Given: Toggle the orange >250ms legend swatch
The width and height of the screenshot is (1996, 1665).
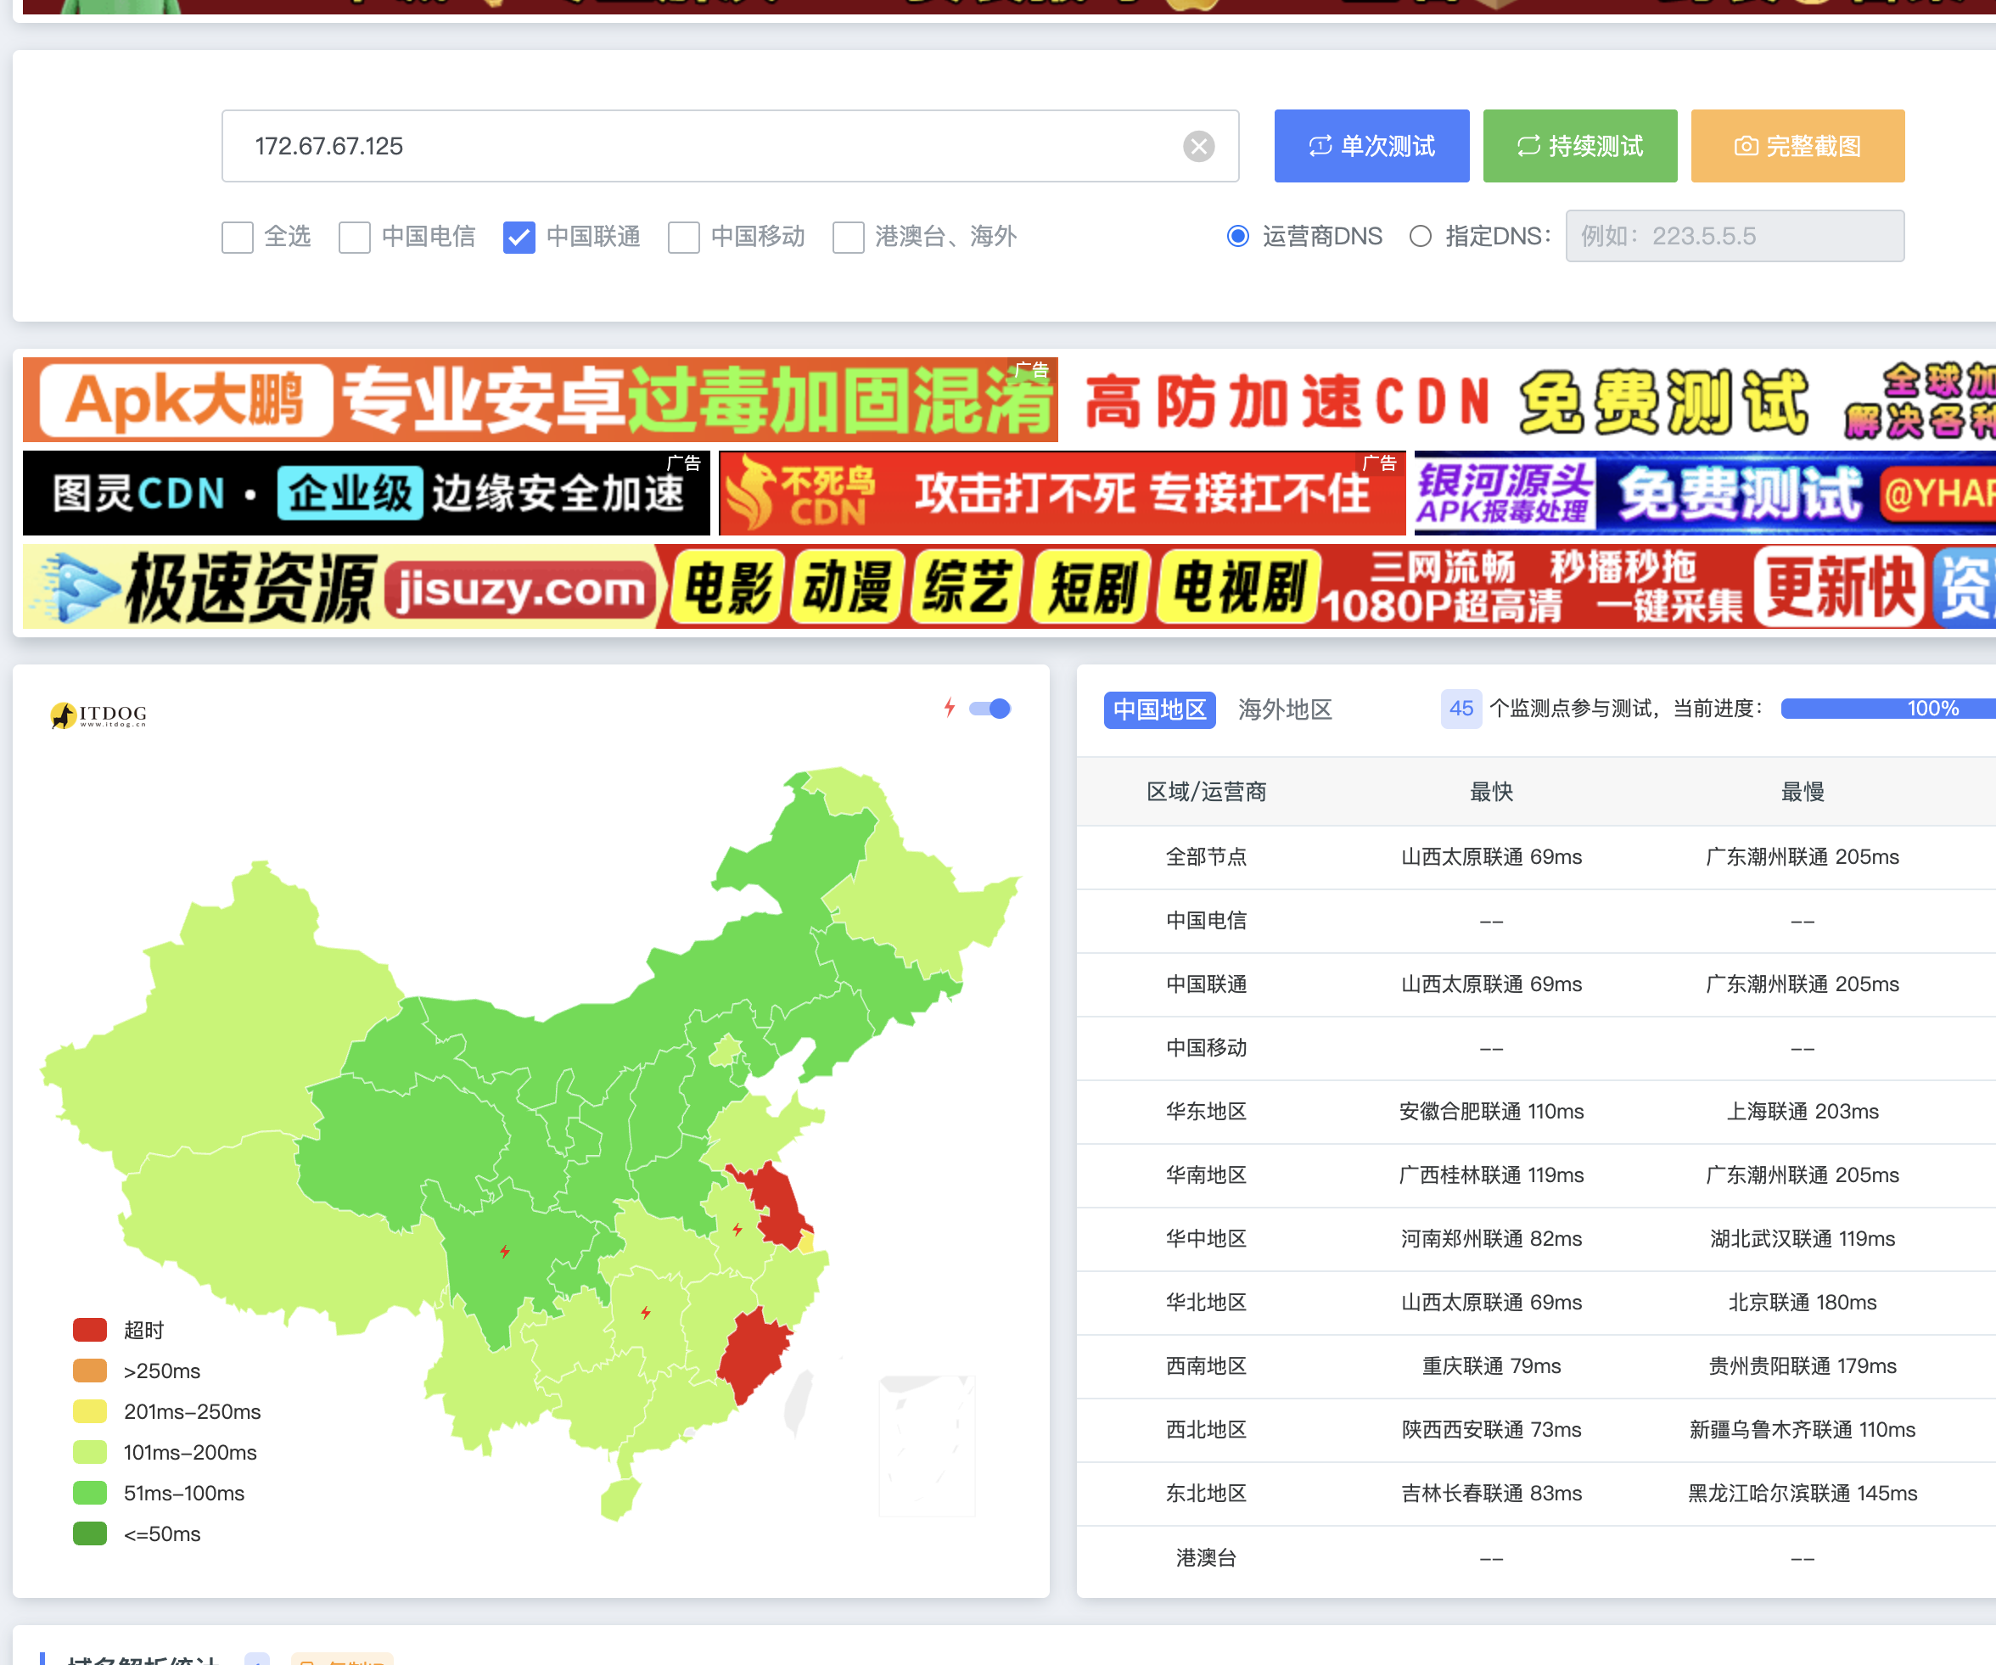Looking at the screenshot, I should (90, 1371).
